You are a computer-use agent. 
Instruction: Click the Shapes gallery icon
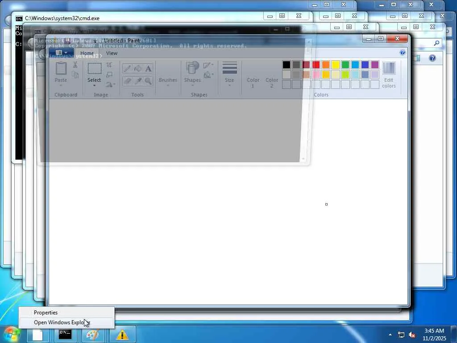(192, 68)
